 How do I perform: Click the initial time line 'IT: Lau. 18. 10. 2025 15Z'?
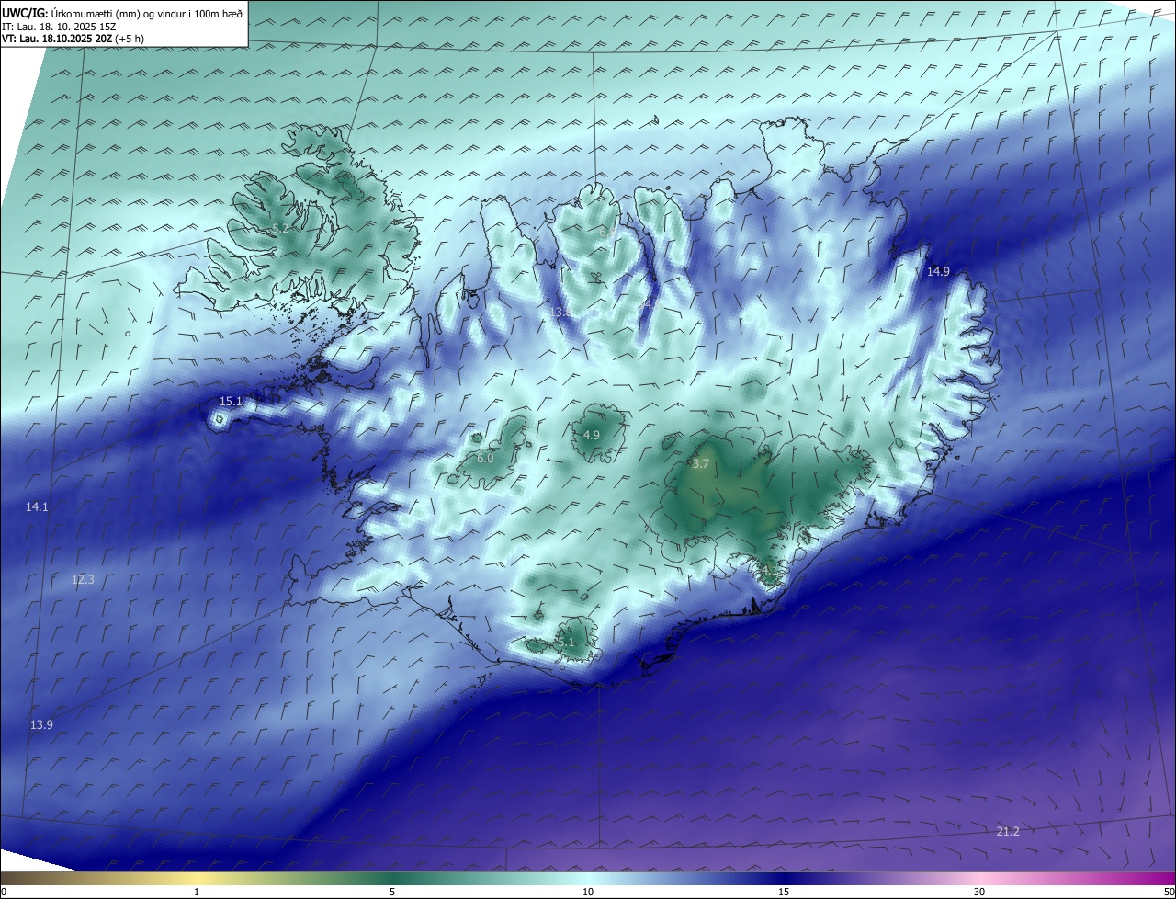pos(59,27)
